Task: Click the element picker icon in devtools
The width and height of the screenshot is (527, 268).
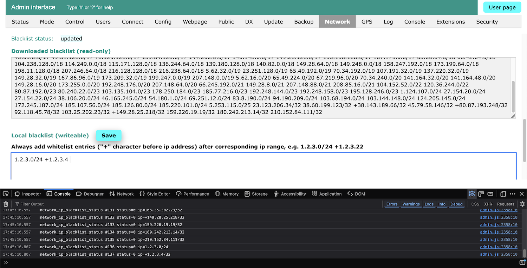Action: click(x=6, y=194)
